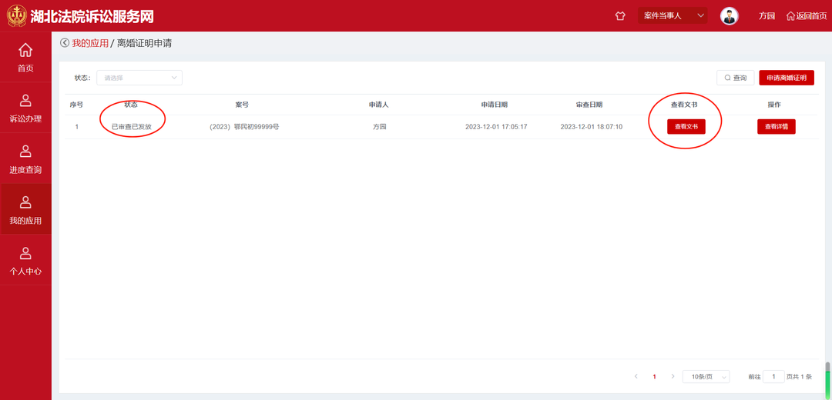Open the 状态 filter dropdown
This screenshot has height=400, width=832.
[x=139, y=78]
